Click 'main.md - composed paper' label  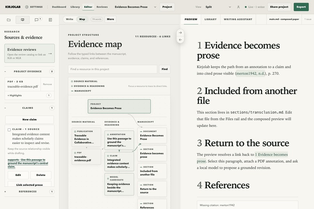pos(284,19)
